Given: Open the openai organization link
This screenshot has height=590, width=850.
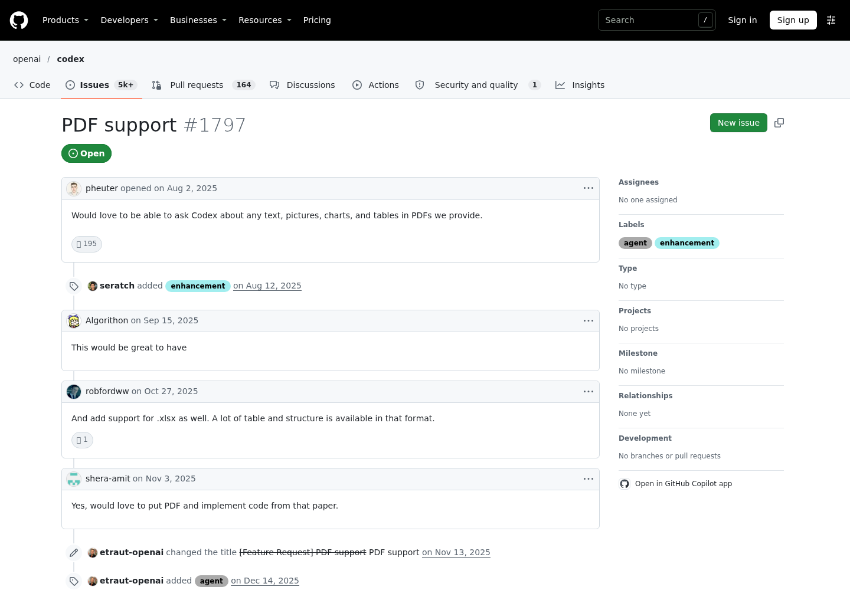Looking at the screenshot, I should click(27, 59).
